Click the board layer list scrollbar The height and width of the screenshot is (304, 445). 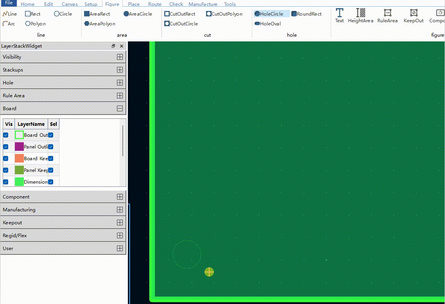coord(123,141)
